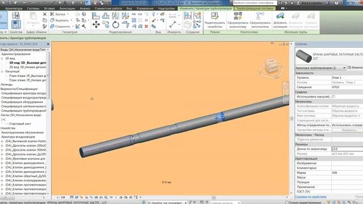Select 3D вид: 3D_Низкая детализация view

pos(28,67)
